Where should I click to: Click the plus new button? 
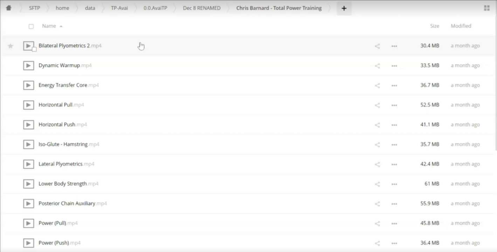[344, 8]
